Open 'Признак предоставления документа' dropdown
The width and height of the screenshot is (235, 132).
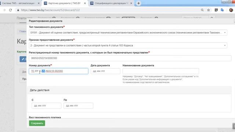coord(128,45)
